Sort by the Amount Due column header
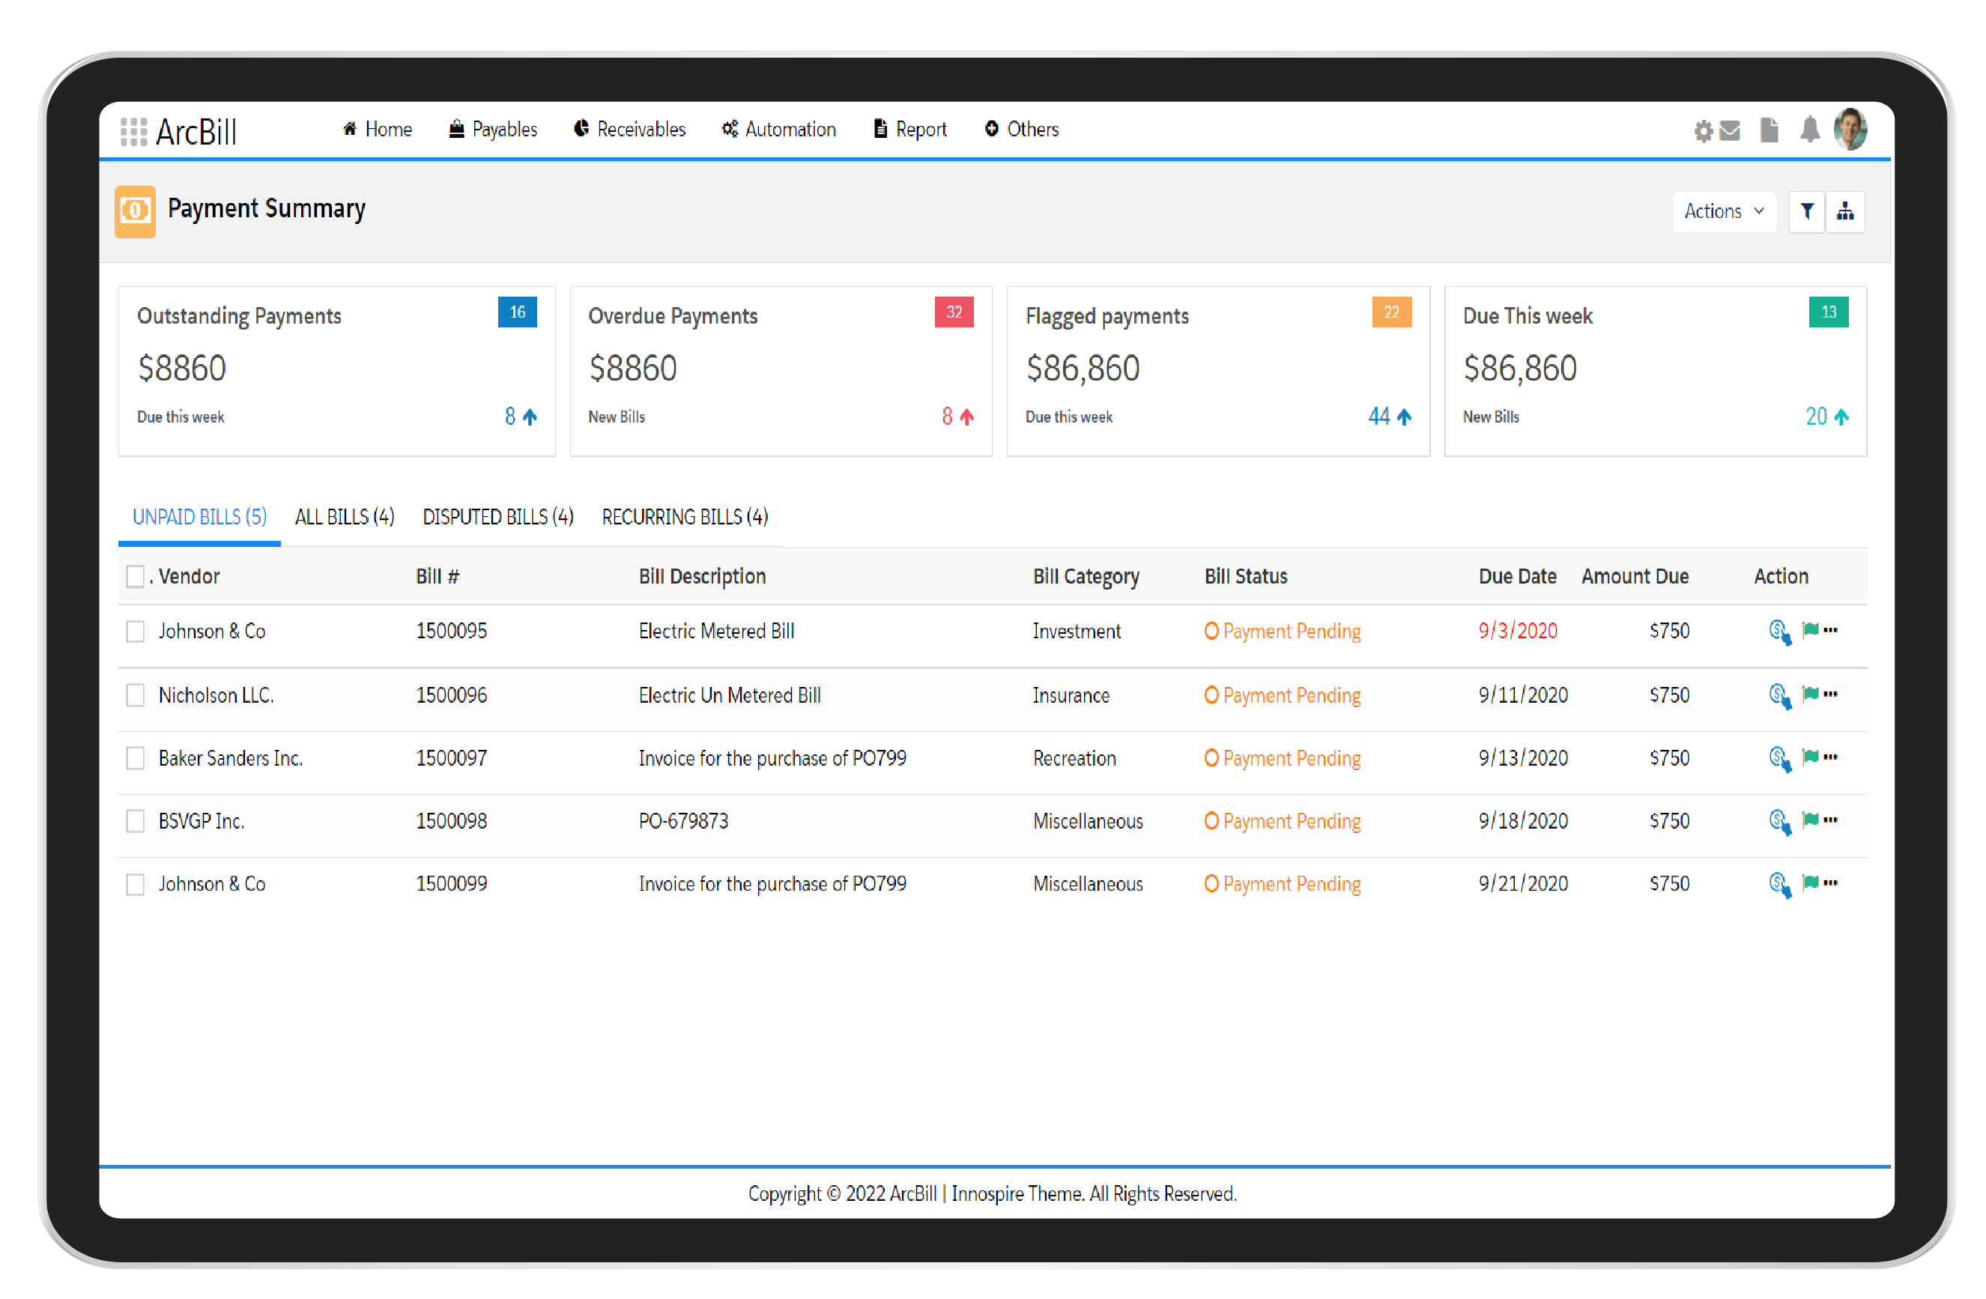The height and width of the screenshot is (1299, 1986). click(1635, 577)
